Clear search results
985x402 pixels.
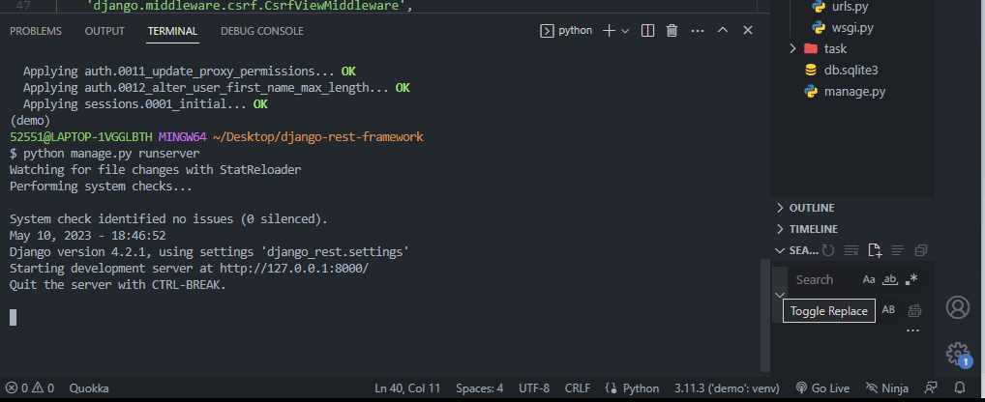851,251
